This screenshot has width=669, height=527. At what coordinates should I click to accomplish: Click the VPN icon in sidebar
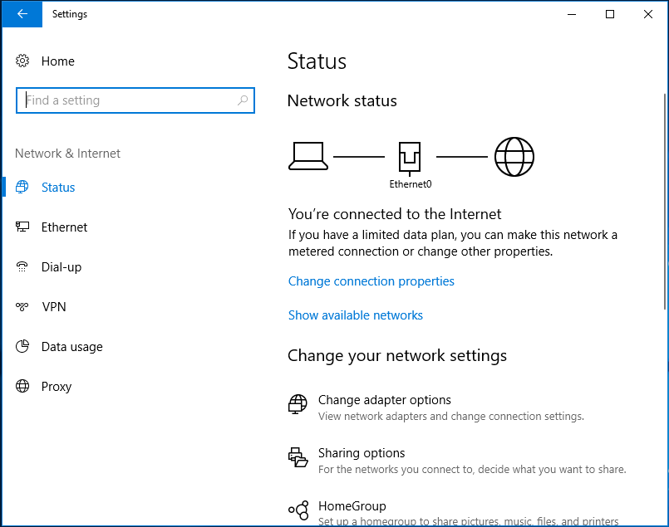22,306
